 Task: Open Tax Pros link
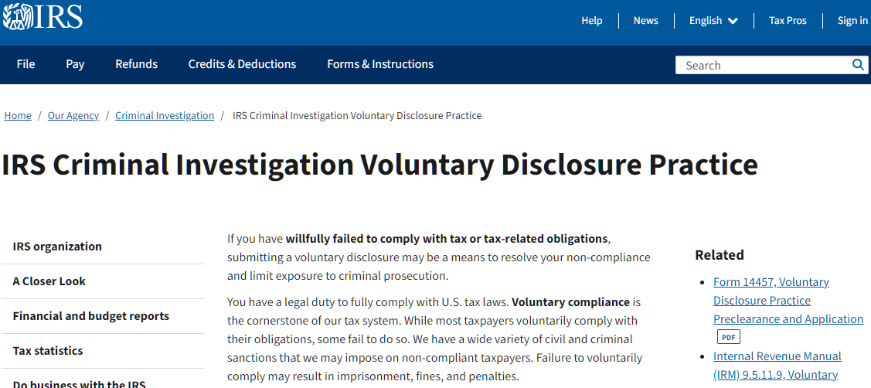pyautogui.click(x=788, y=21)
